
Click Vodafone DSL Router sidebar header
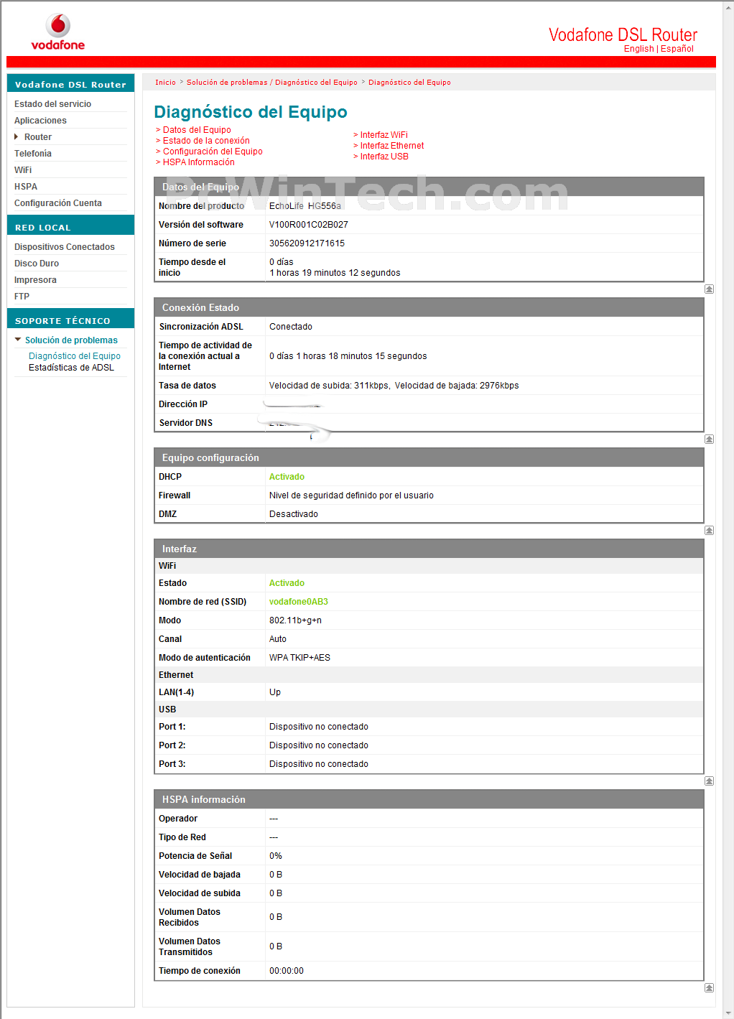[70, 84]
